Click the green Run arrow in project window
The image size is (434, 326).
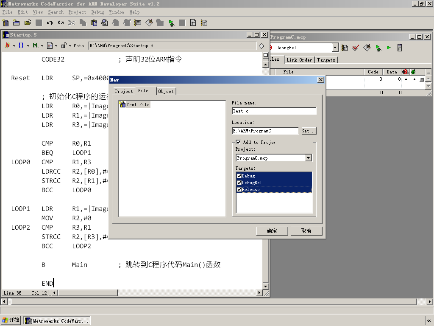tap(389, 48)
